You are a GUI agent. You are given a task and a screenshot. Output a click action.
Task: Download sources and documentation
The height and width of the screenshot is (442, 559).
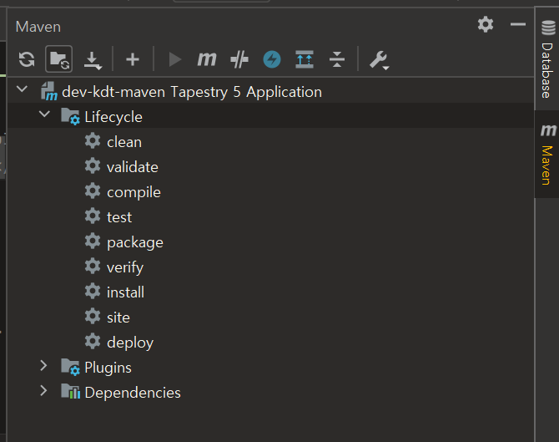point(93,60)
